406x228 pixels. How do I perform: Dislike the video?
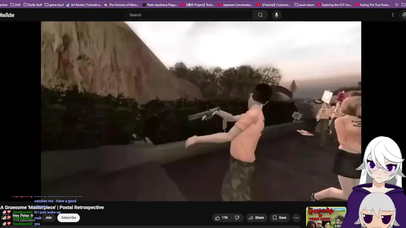point(237,218)
